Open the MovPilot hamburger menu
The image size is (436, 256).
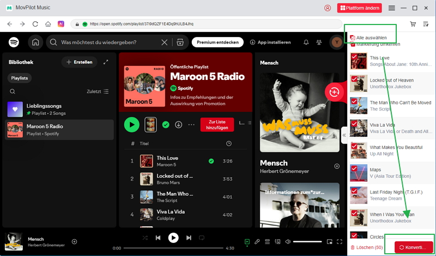[x=392, y=8]
